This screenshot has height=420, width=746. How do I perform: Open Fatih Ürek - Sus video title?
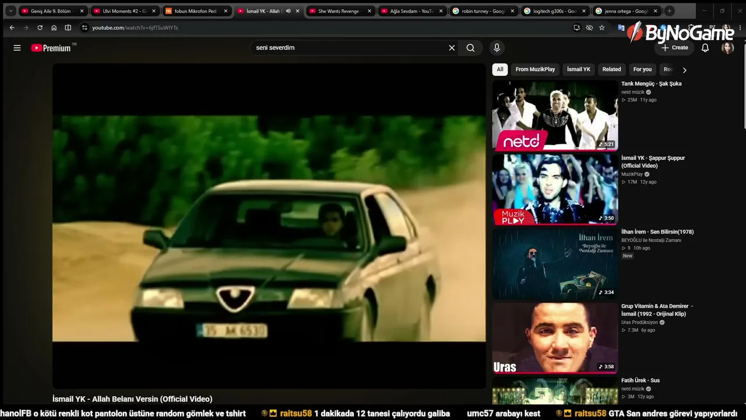point(641,380)
